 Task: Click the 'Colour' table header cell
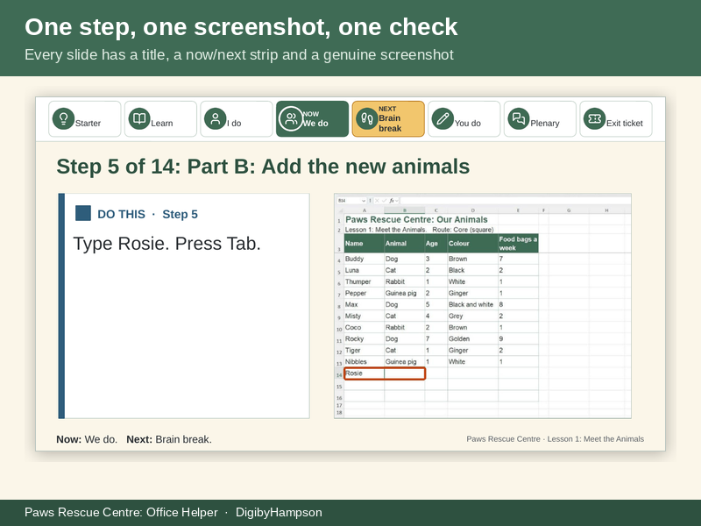point(472,244)
